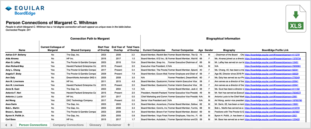The image size is (311, 129).
Task: Select the Alan G. Lafley name cell
Action: [x=22, y=62]
